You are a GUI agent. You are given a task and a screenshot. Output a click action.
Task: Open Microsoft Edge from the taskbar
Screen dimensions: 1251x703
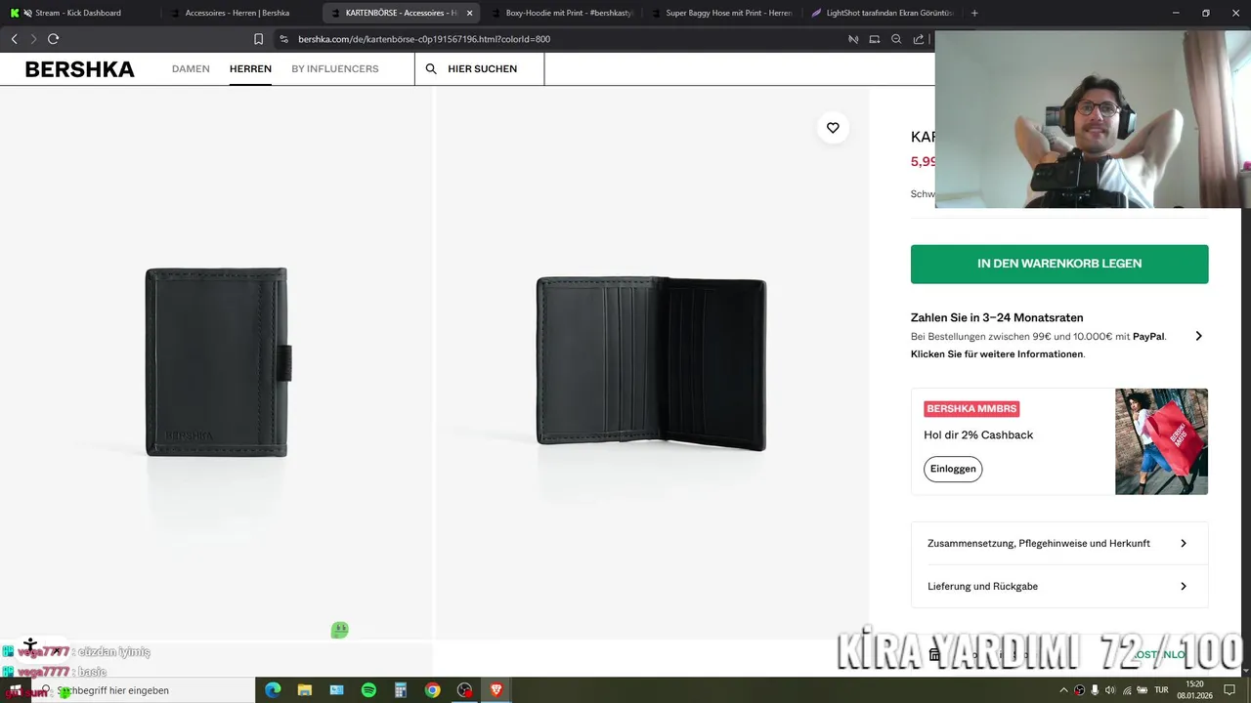273,690
